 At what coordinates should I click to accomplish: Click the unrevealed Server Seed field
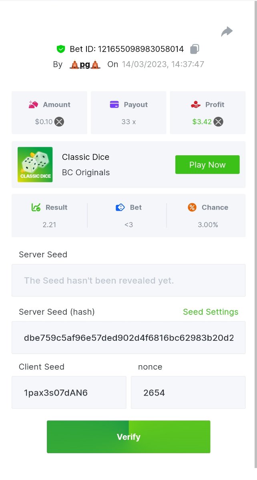click(128, 280)
